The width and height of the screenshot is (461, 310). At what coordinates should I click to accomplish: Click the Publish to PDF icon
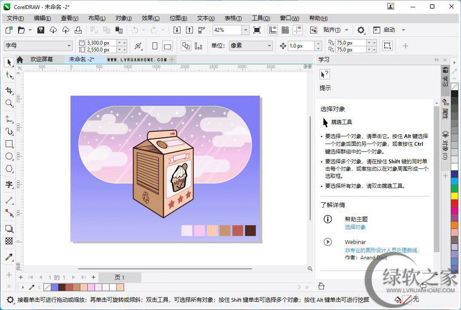point(202,30)
